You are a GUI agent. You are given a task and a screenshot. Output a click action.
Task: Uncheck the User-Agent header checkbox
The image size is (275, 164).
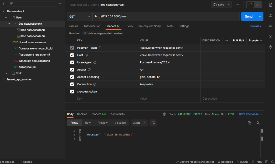72,62
